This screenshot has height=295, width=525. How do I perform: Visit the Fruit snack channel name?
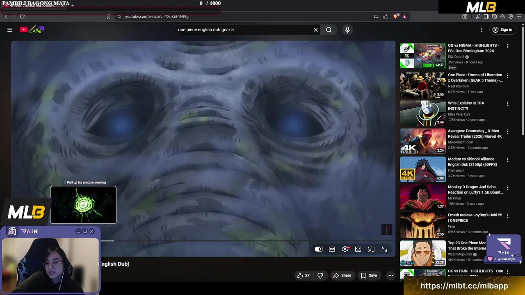coord(456,170)
